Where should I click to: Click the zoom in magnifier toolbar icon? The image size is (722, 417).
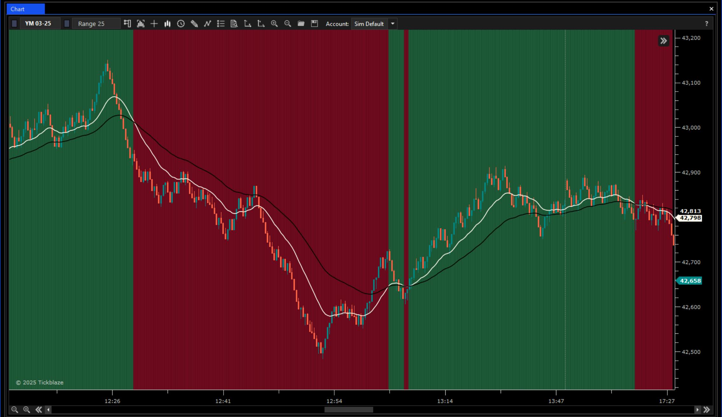point(274,24)
